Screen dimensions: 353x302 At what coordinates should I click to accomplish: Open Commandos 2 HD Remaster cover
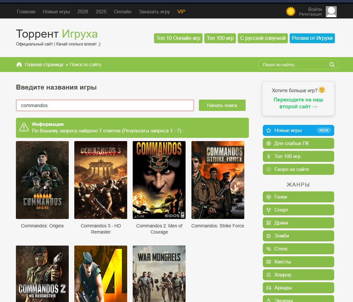pyautogui.click(x=42, y=274)
